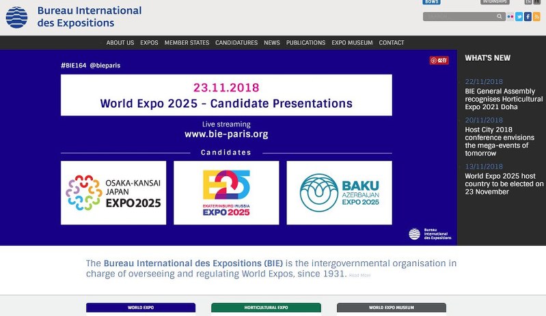Click the bold Bureau International des Expositions (BIE) text

[193, 263]
